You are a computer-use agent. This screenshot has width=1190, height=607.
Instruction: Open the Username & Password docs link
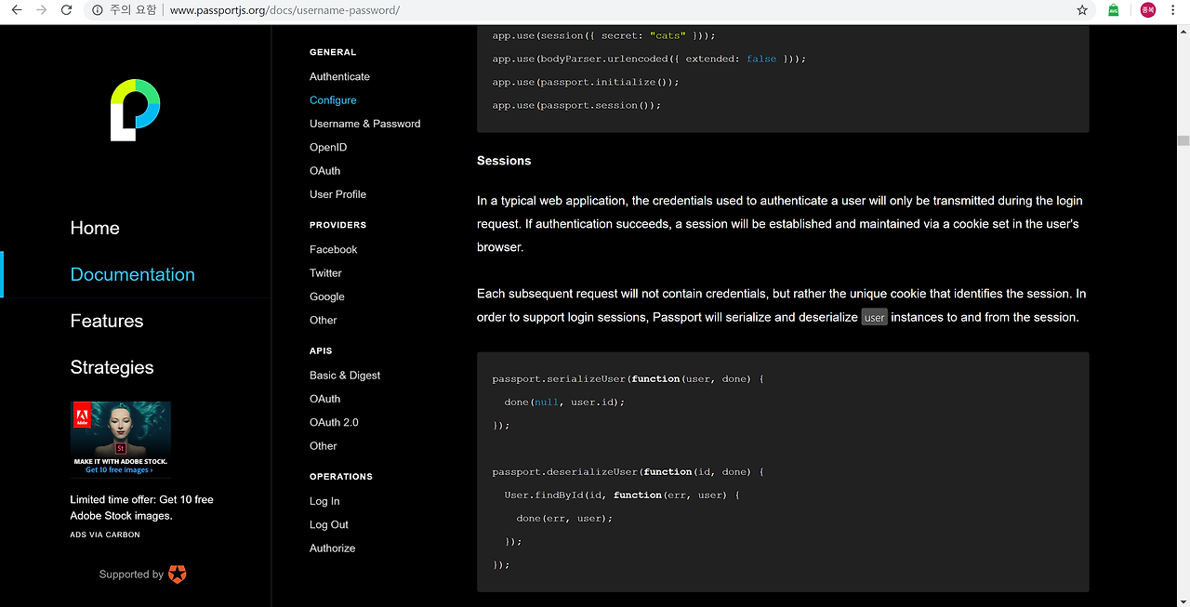364,124
